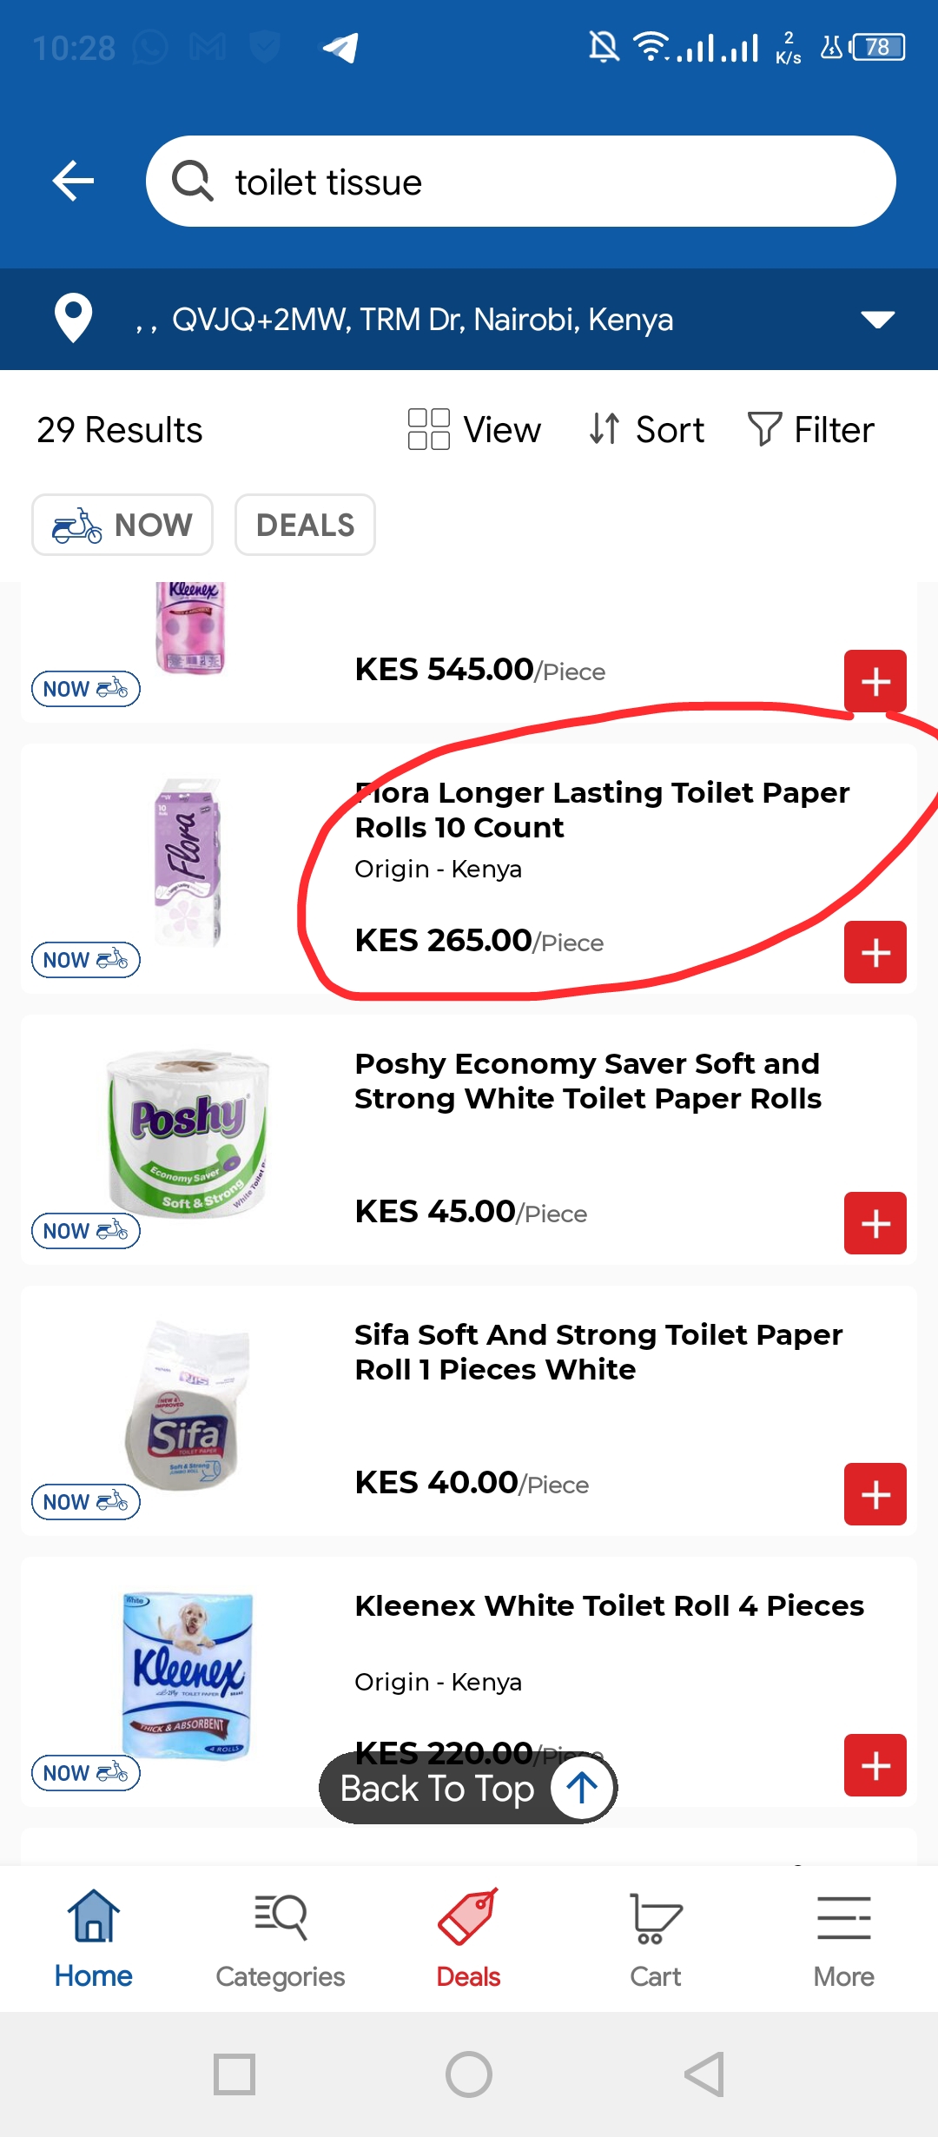Image resolution: width=938 pixels, height=2137 pixels.
Task: Tap the location pin icon
Action: tap(73, 318)
